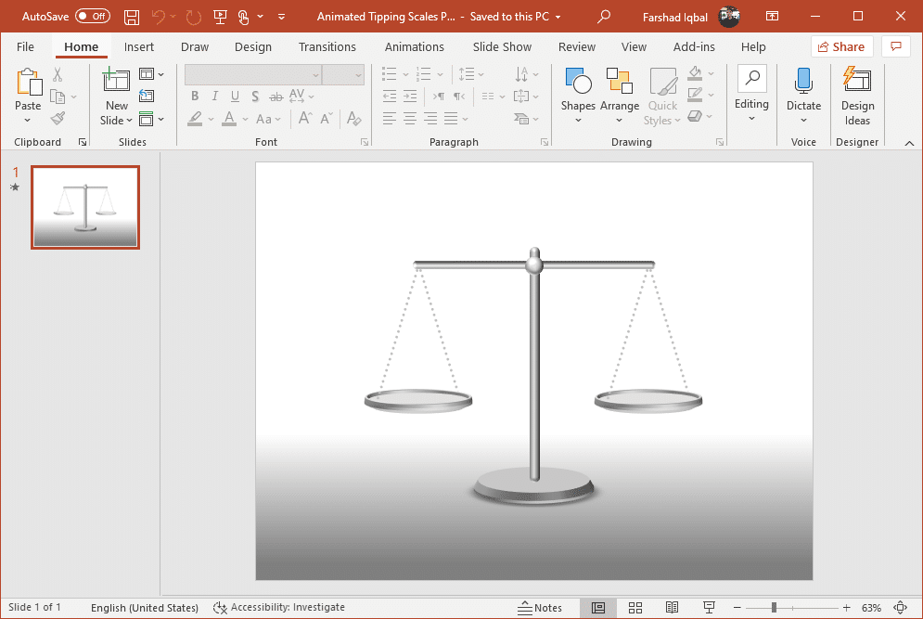This screenshot has height=619, width=923.
Task: Switch to Slide Sorter view
Action: tap(635, 608)
